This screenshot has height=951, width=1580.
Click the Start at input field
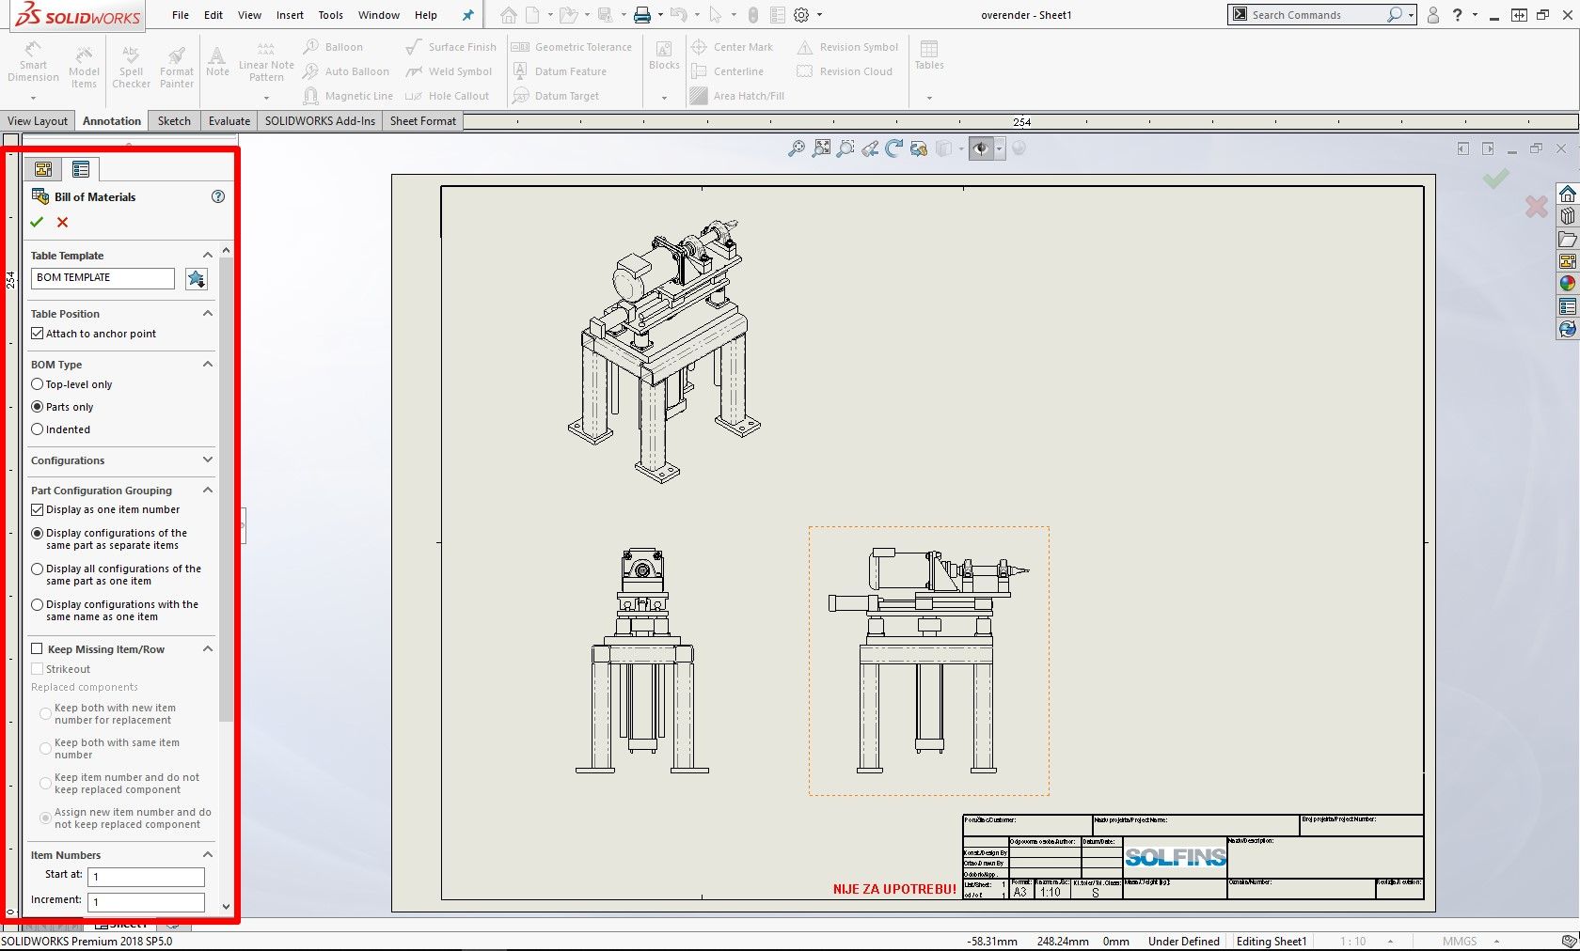(146, 877)
